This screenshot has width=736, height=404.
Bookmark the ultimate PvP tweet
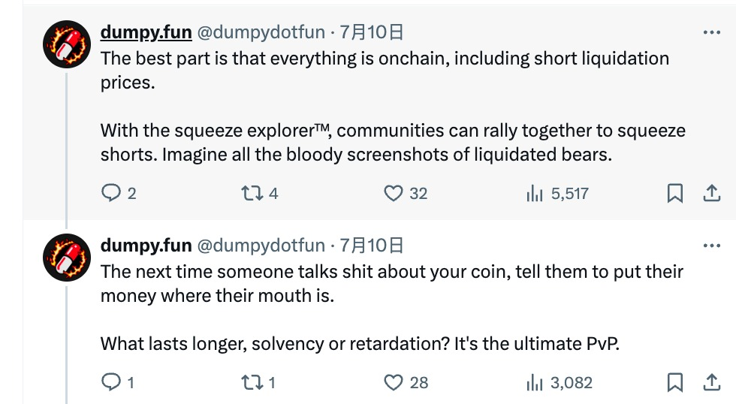pyautogui.click(x=675, y=383)
